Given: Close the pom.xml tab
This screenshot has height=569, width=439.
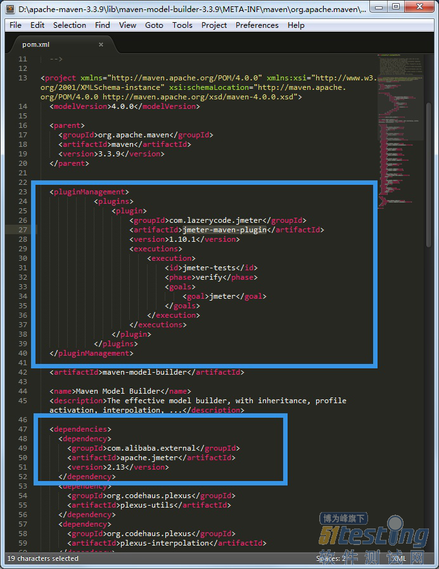Looking at the screenshot, I should tap(101, 45).
